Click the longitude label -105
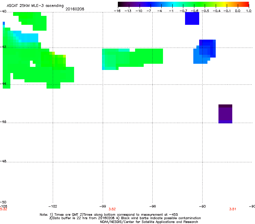255x224 pixels. coord(3,206)
